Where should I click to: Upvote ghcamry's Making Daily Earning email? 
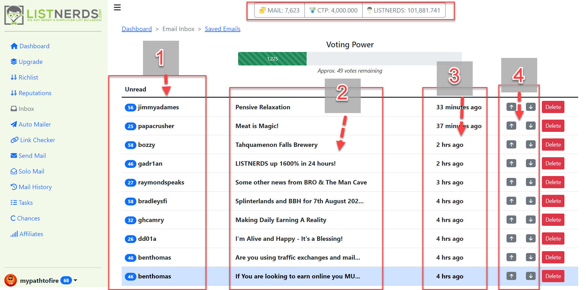pos(511,220)
